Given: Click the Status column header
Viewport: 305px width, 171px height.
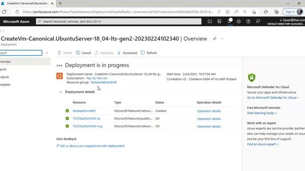Looking at the screenshot, I should pos(160,103).
